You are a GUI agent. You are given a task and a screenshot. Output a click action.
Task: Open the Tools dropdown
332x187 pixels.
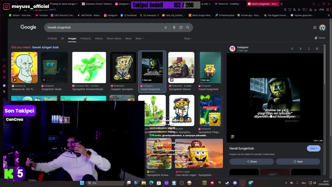[188, 38]
